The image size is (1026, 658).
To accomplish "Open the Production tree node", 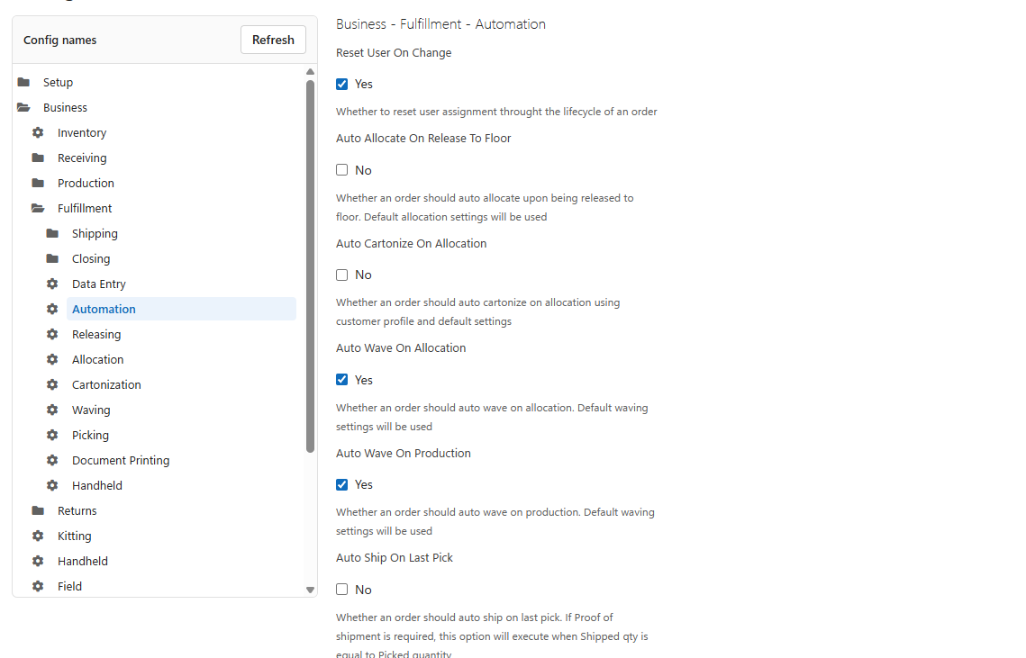I will pos(86,183).
